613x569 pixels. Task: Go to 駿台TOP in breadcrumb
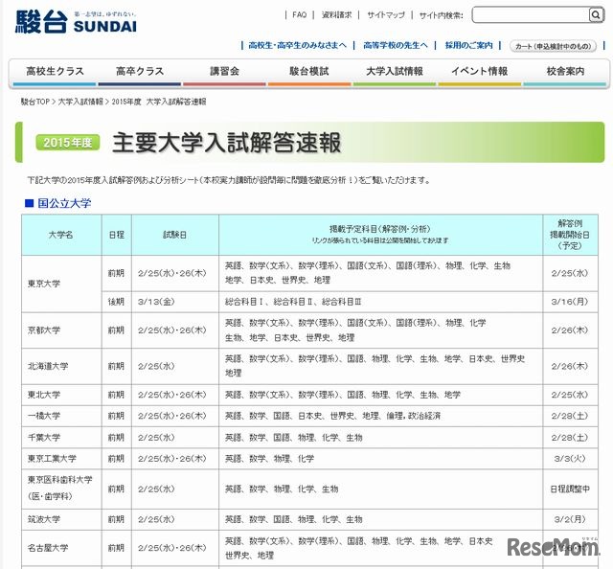pos(35,102)
